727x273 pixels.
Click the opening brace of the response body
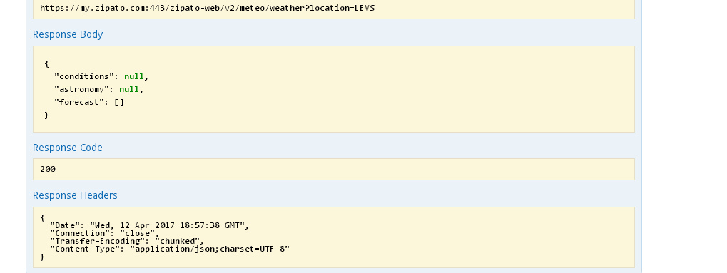point(47,63)
